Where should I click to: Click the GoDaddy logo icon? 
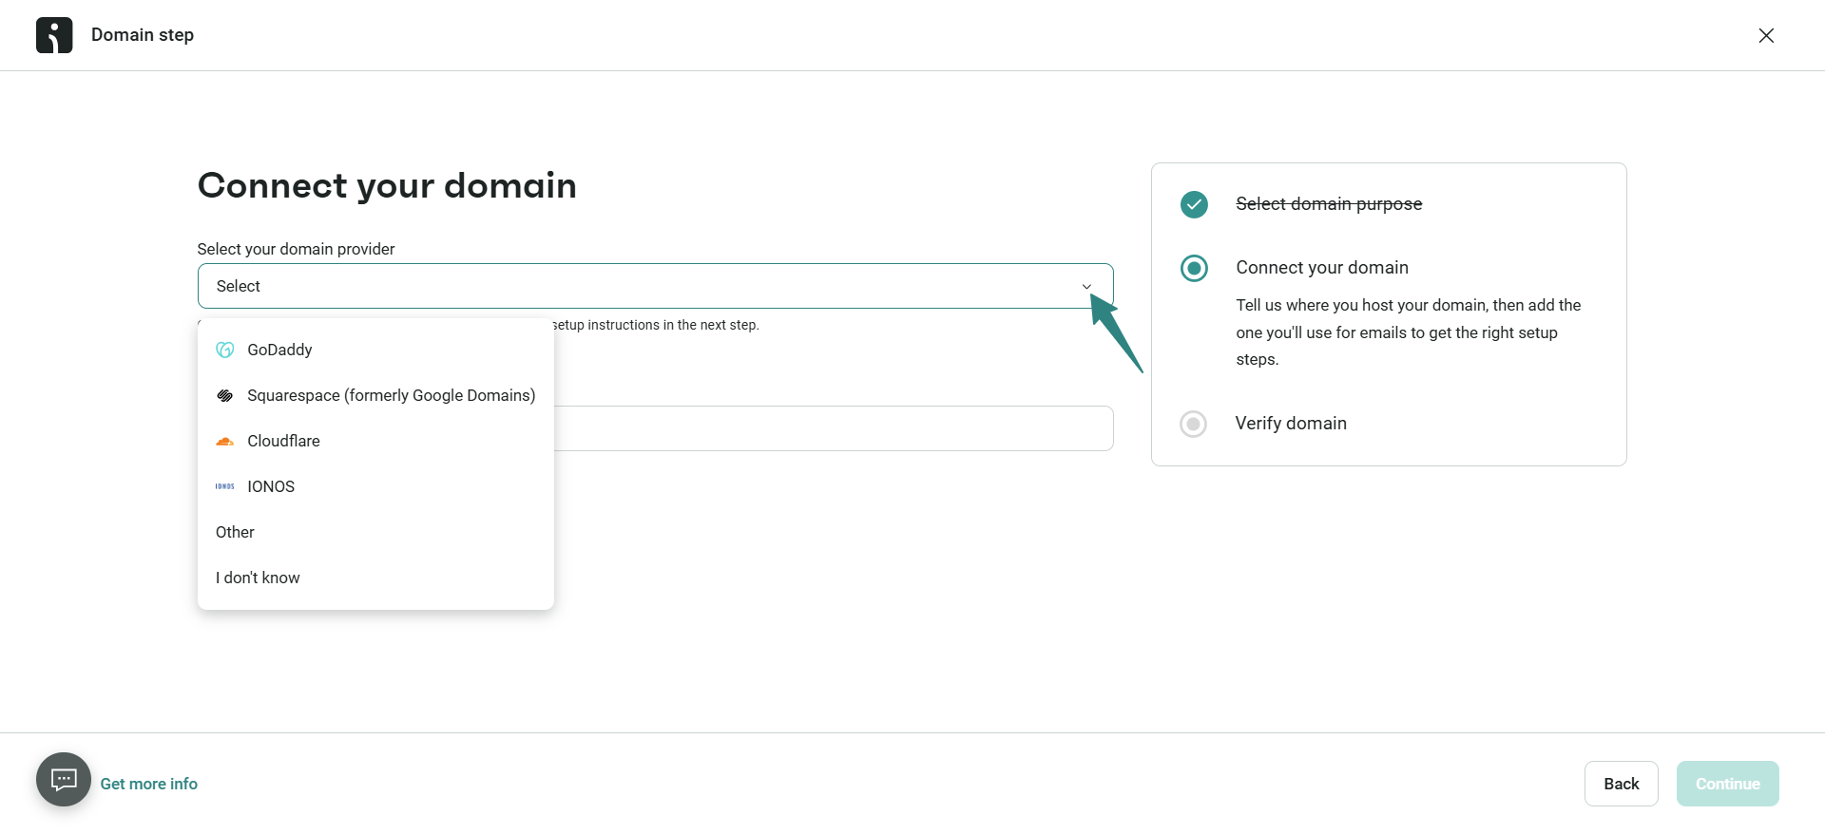pyautogui.click(x=225, y=350)
